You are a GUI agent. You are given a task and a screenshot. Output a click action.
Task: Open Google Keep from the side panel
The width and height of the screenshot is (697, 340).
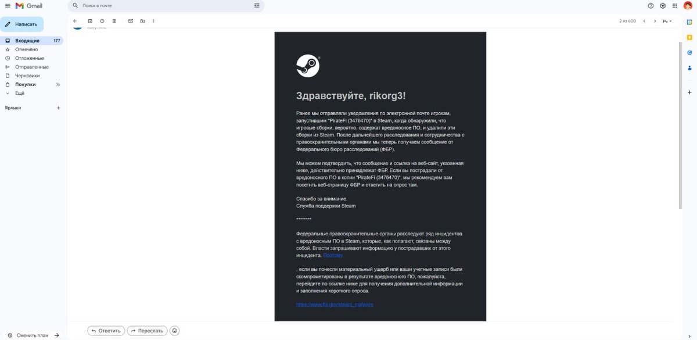pos(689,37)
